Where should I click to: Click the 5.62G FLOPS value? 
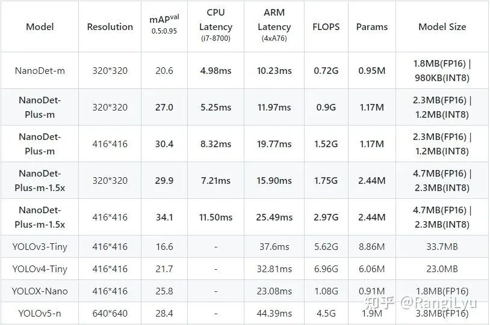326,247
